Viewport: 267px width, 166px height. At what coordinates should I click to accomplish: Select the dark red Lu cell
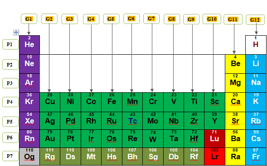tap(214, 139)
